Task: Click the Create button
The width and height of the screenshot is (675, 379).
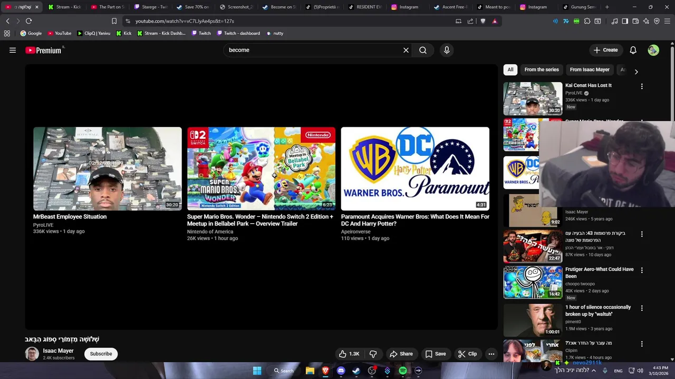Action: (x=605, y=50)
